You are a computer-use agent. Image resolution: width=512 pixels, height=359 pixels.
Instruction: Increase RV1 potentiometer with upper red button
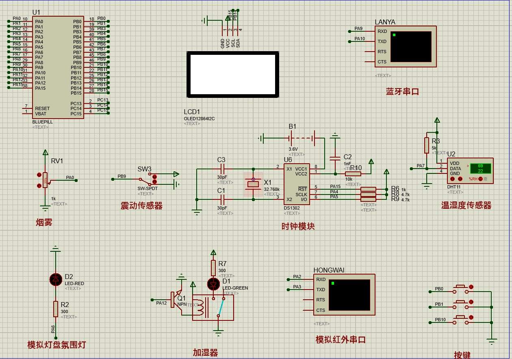pos(39,175)
